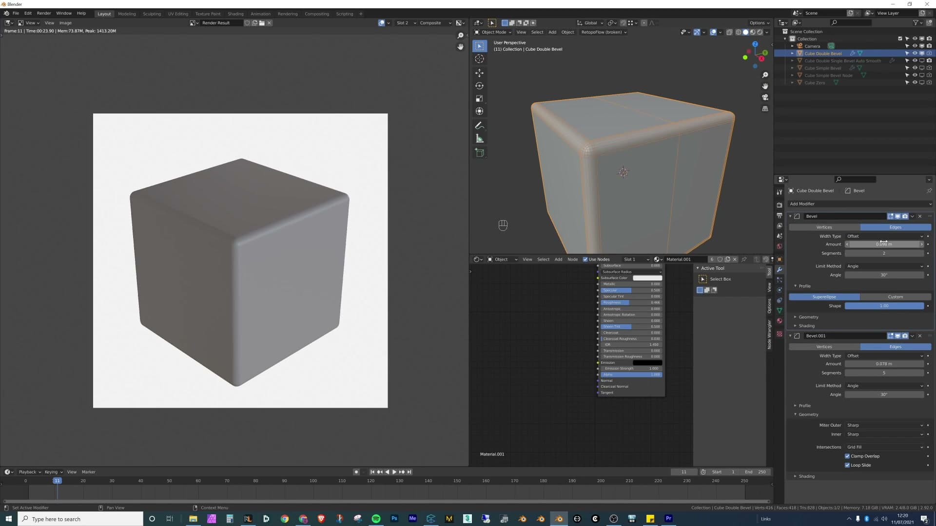This screenshot has width=936, height=526.
Task: Select Edges mode in Bevel.001 modifier
Action: (896, 347)
